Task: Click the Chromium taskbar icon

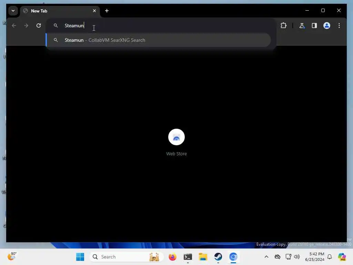Action: coord(233,257)
